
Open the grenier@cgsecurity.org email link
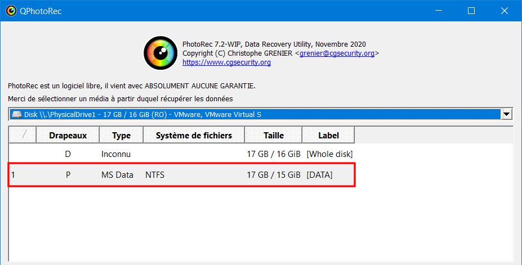click(x=337, y=53)
